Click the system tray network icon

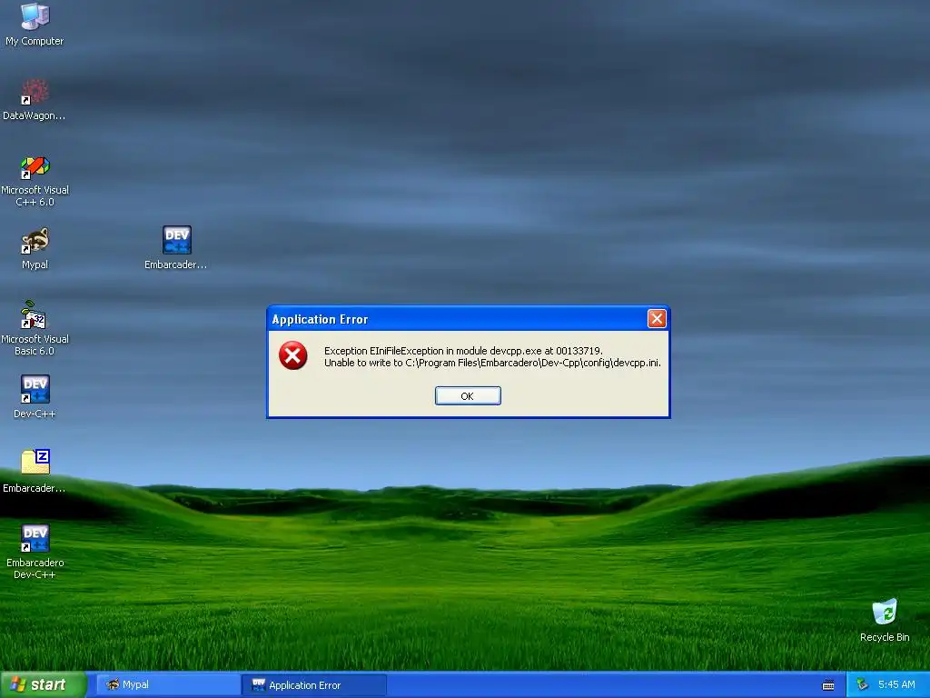(x=863, y=685)
